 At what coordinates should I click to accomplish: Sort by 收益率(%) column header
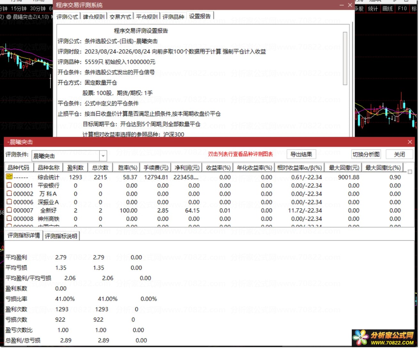218,168
